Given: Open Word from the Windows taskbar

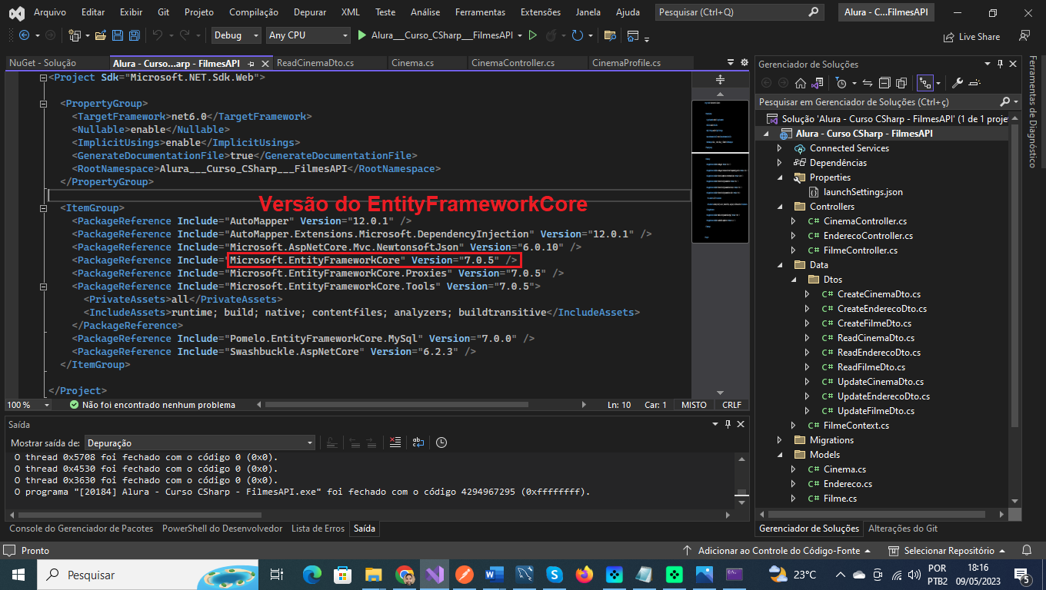Looking at the screenshot, I should pyautogui.click(x=494, y=575).
